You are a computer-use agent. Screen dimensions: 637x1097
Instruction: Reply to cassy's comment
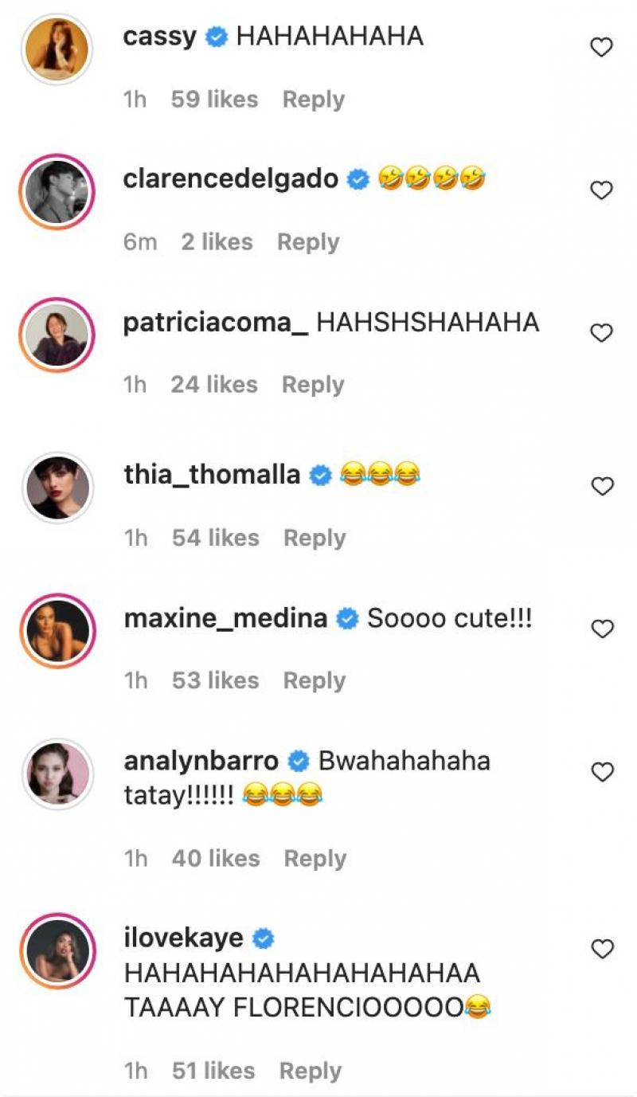[314, 100]
